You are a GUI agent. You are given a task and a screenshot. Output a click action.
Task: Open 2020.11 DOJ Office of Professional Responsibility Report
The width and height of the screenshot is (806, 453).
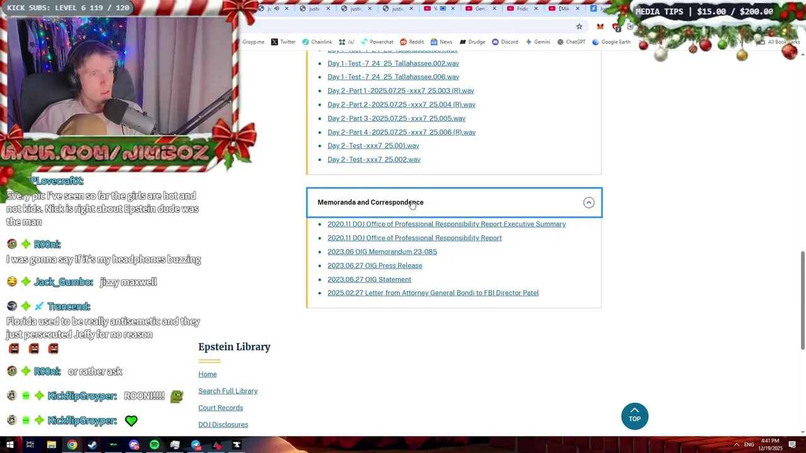[414, 238]
